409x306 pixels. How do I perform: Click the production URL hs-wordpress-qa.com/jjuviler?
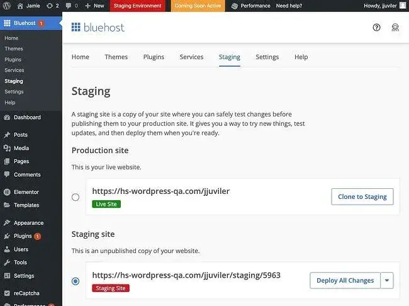pyautogui.click(x=161, y=191)
